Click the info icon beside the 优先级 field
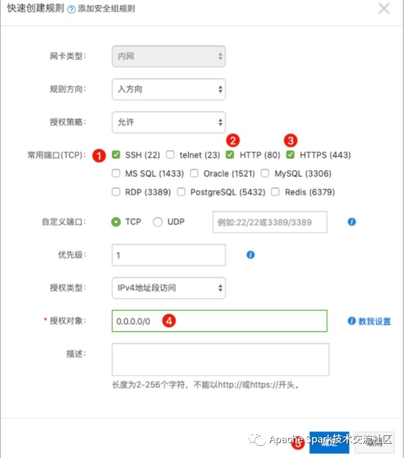Viewport: 405px width, 458px height. tap(251, 255)
